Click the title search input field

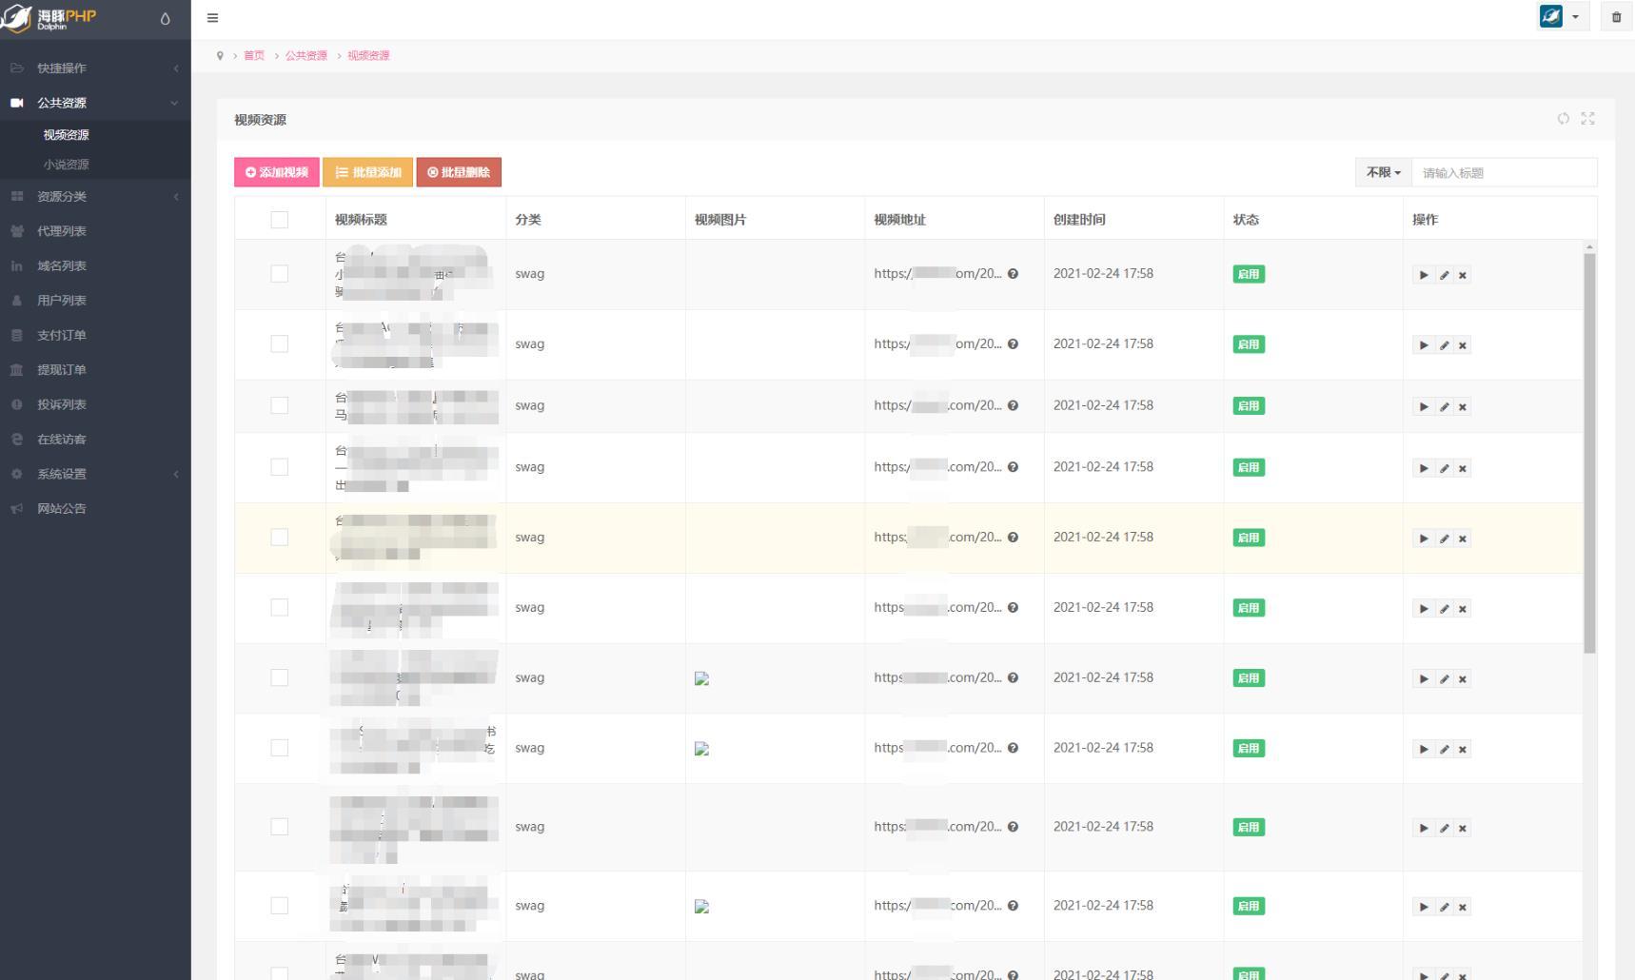tap(1504, 172)
